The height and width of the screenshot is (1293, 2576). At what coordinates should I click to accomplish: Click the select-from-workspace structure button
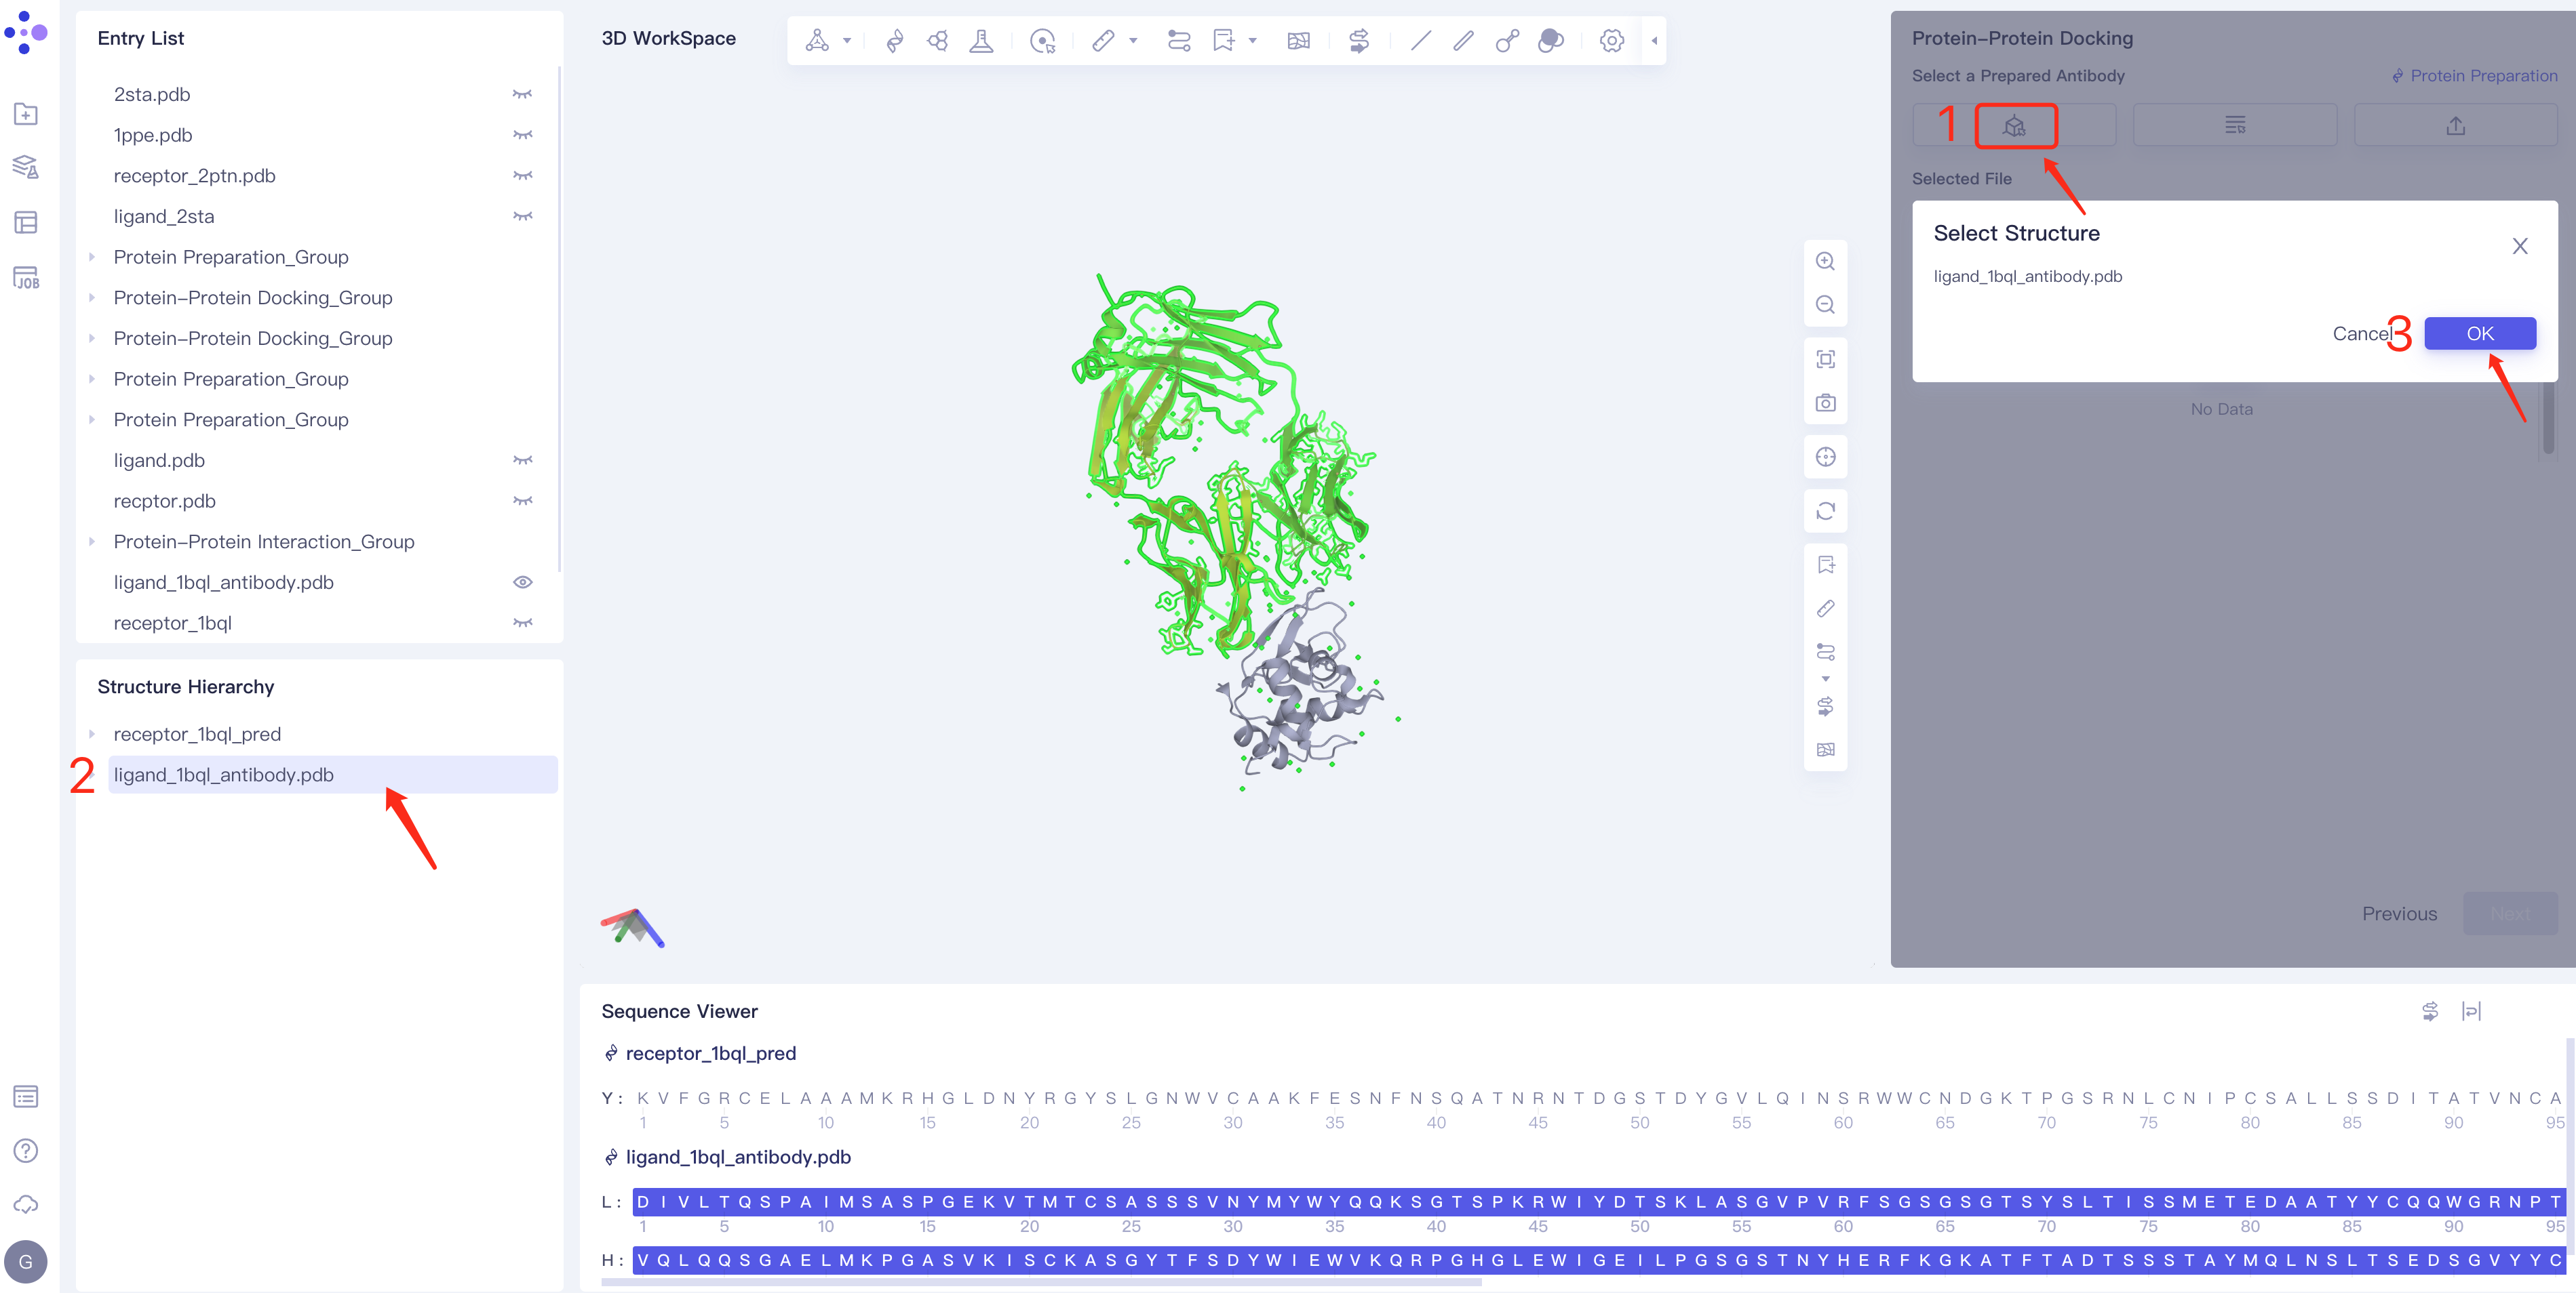(x=2014, y=126)
